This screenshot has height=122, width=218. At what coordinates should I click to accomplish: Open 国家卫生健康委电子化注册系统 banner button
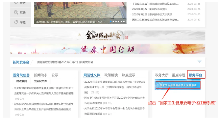pos(178,85)
